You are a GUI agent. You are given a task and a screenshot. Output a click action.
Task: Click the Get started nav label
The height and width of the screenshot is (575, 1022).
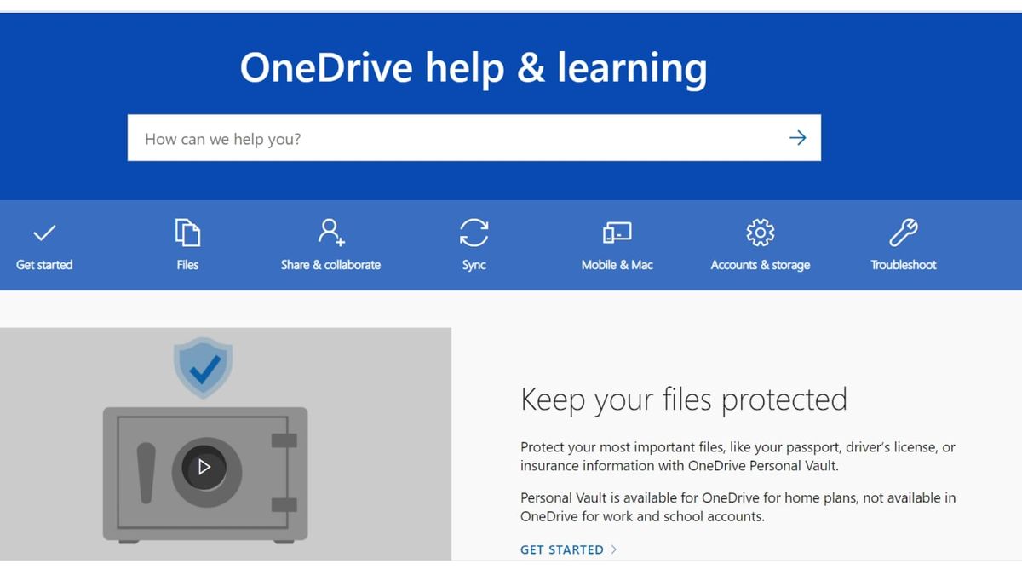coord(43,264)
